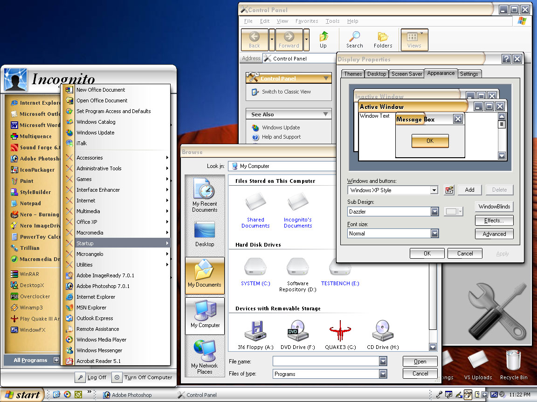537x402 pixels.
Task: Switch to the Settings tab
Action: [x=469, y=74]
